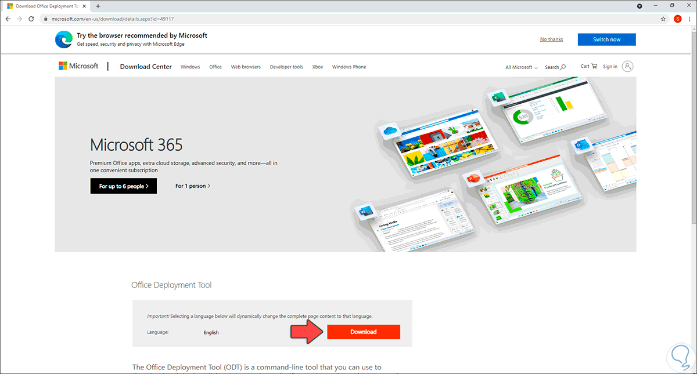This screenshot has width=697, height=374.
Task: Reload the current page
Action: (31, 19)
